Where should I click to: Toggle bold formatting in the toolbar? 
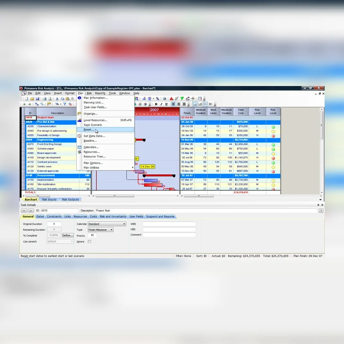coord(156,104)
